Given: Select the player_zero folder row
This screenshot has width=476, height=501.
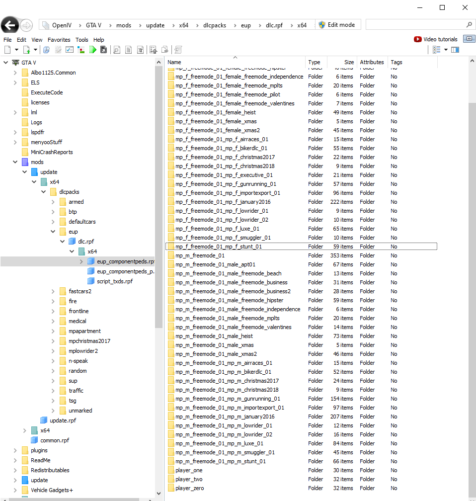Looking at the screenshot, I should click(301, 488).
